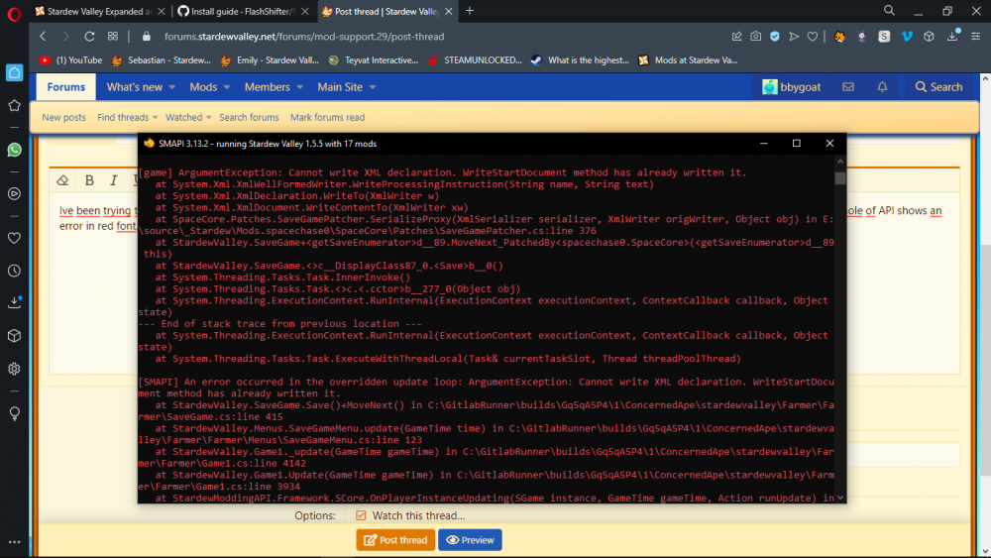Select the Forums nav tab
The width and height of the screenshot is (991, 558).
click(x=65, y=87)
